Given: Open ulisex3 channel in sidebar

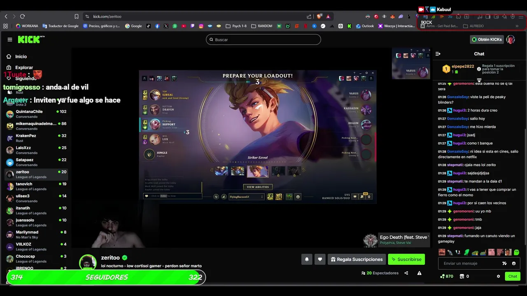Looking at the screenshot, I should pyautogui.click(x=36, y=198).
